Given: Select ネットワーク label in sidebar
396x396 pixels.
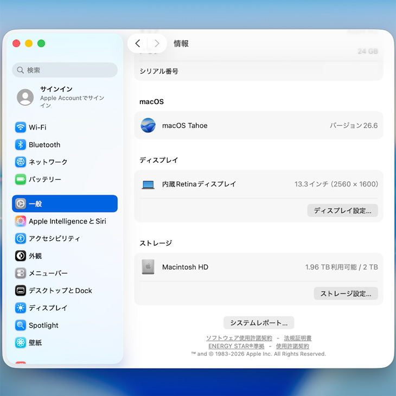Looking at the screenshot, I should [48, 162].
